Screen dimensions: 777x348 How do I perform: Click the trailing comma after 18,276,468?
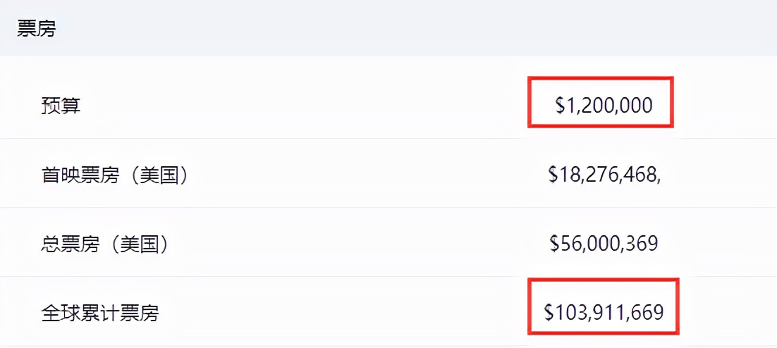(x=659, y=178)
